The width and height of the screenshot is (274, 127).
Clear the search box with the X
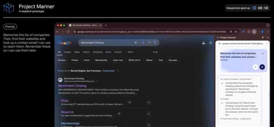tap(135, 43)
